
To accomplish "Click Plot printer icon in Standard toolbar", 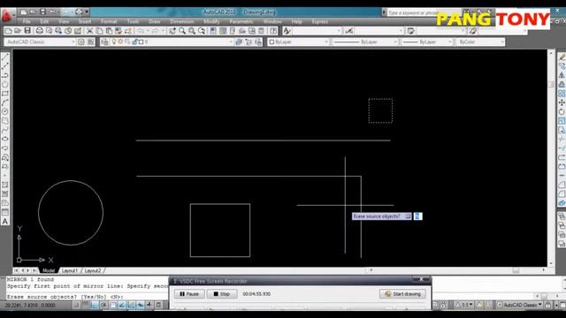I will pos(39,31).
